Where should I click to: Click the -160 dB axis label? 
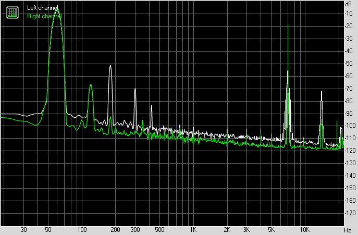[350, 201]
